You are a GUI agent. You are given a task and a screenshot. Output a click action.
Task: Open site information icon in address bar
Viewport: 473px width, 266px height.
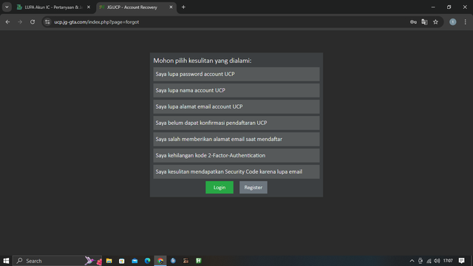coord(47,22)
